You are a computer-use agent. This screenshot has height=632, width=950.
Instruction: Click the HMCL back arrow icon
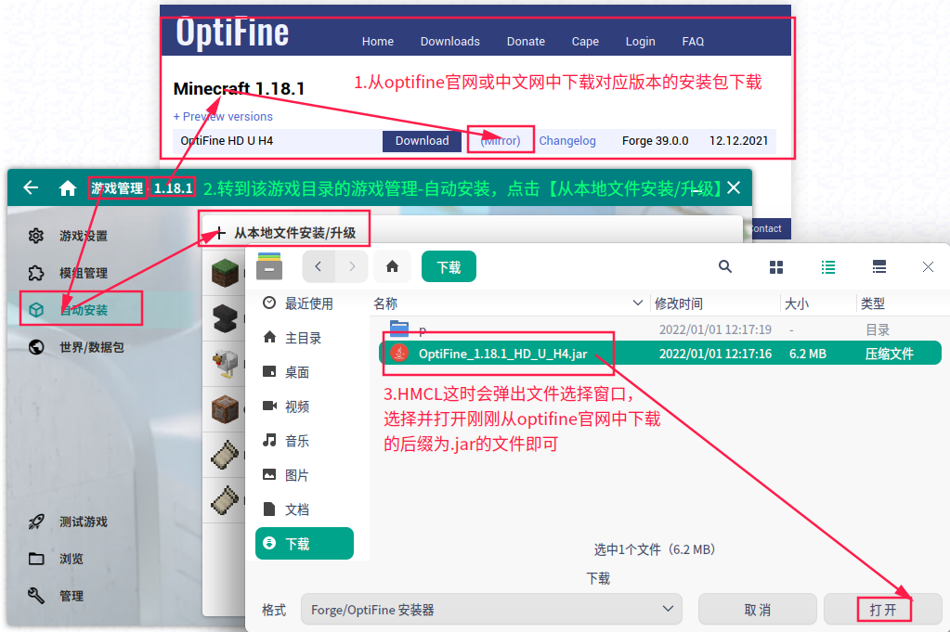coord(31,187)
